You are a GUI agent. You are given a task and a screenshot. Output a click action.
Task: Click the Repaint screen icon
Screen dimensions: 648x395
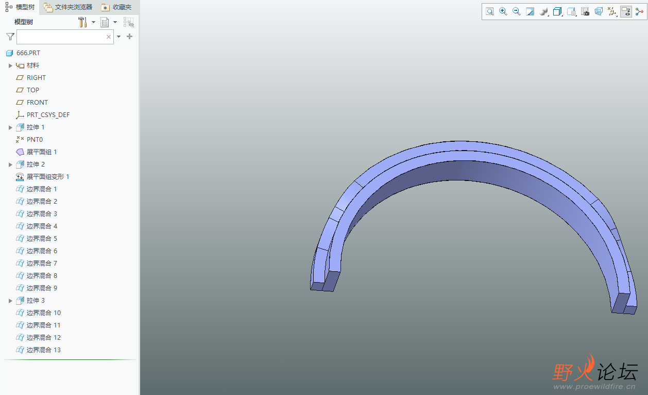pos(530,11)
